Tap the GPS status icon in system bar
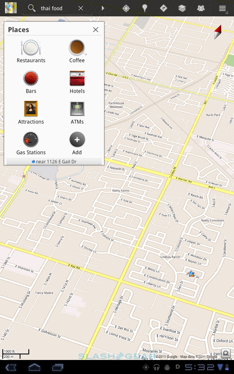 pos(146,368)
